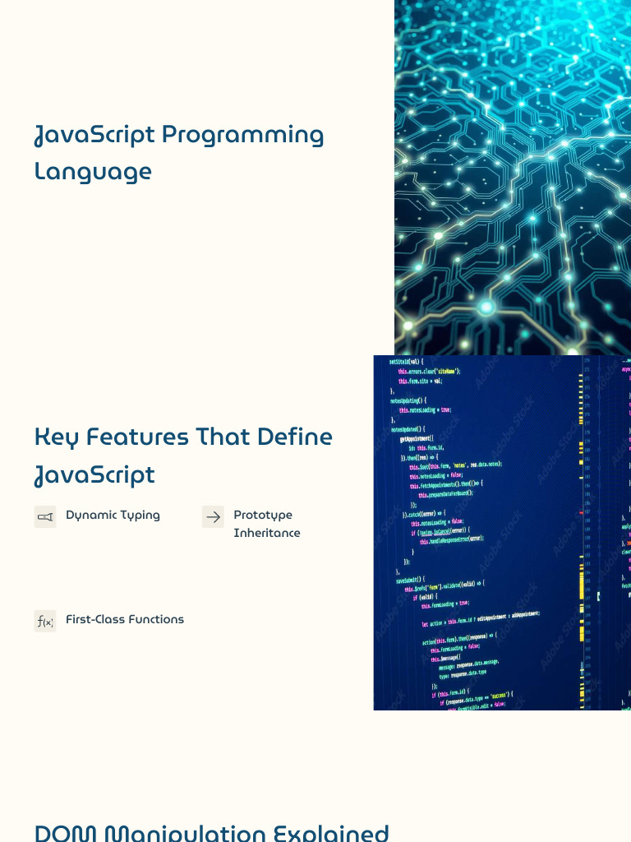Click the 'Prototype Inheritance' label
Screen dimensions: 631x842
coord(267,524)
